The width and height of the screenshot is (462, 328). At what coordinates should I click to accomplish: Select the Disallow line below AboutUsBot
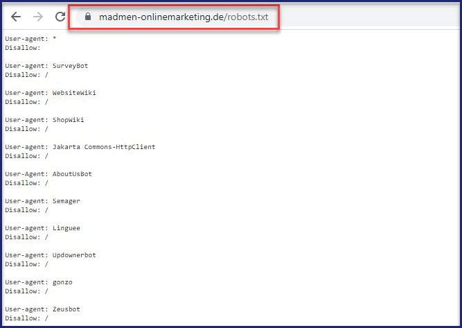[26, 183]
